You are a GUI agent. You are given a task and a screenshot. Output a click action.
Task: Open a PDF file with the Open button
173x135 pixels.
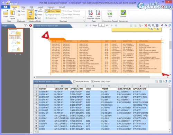click(6, 14)
